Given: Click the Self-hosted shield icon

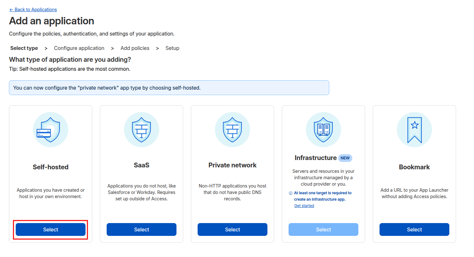Looking at the screenshot, I should [51, 129].
